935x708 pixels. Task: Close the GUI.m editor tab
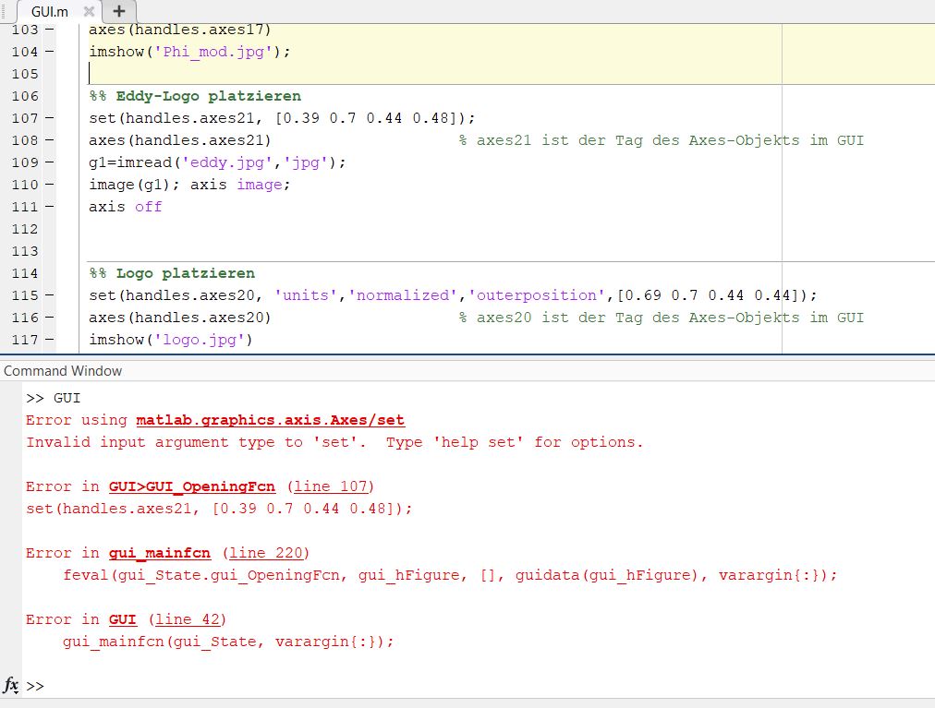[89, 12]
